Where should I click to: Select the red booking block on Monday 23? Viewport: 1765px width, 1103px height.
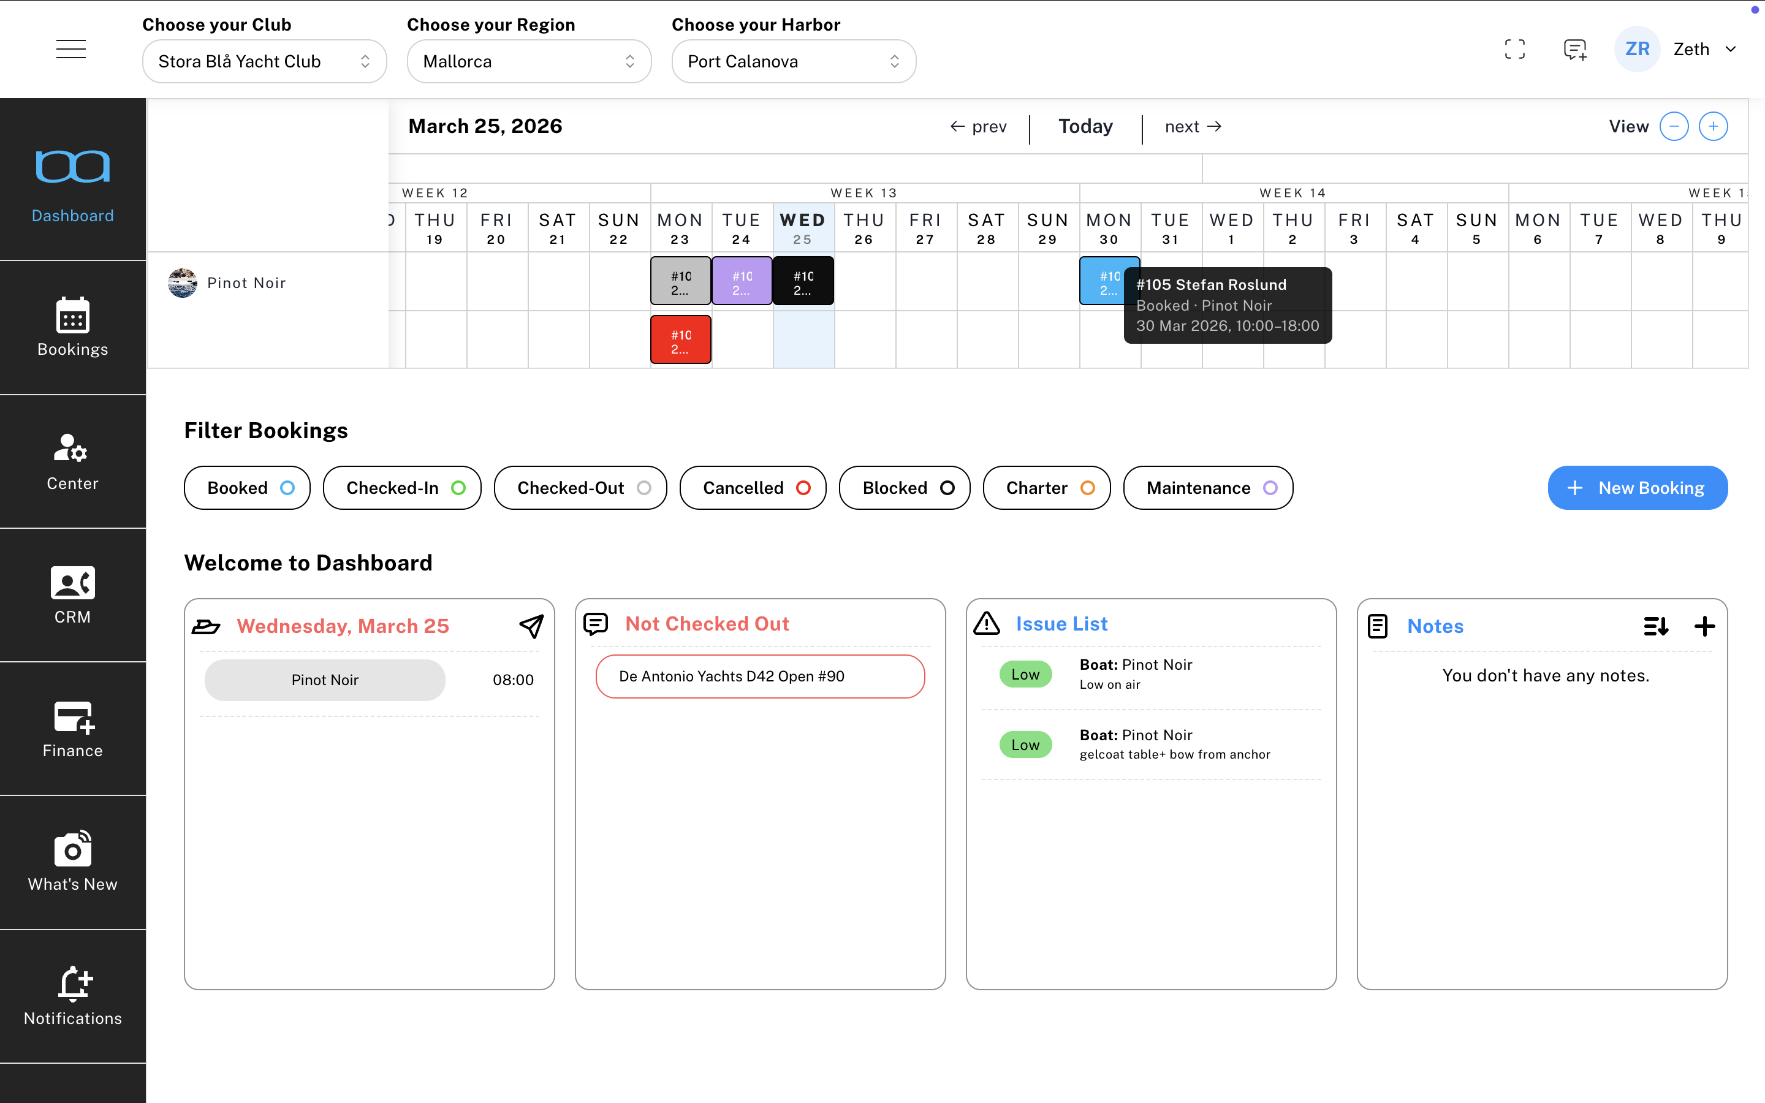coord(680,340)
